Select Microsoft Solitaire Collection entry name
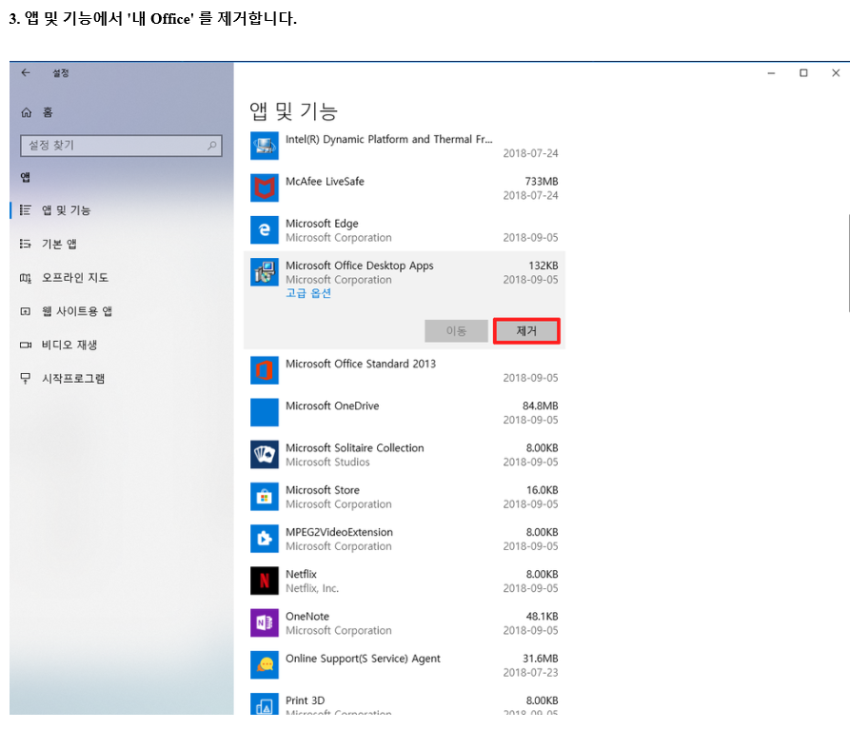This screenshot has height=730, width=850. coord(354,447)
